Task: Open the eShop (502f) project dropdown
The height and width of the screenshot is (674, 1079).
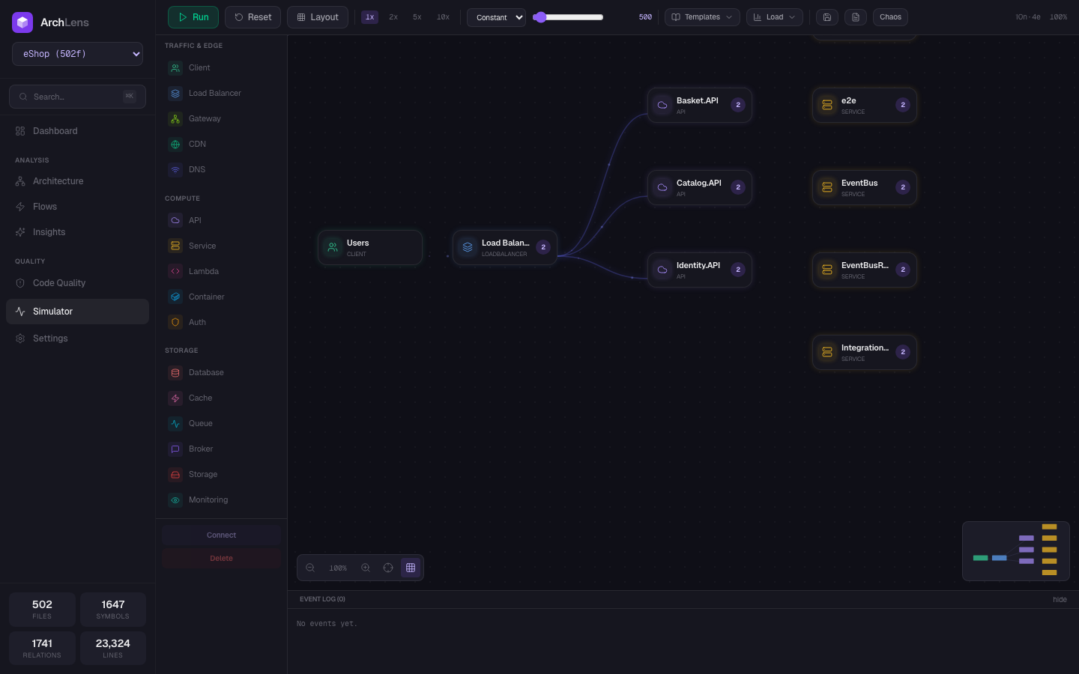Action: [x=78, y=54]
